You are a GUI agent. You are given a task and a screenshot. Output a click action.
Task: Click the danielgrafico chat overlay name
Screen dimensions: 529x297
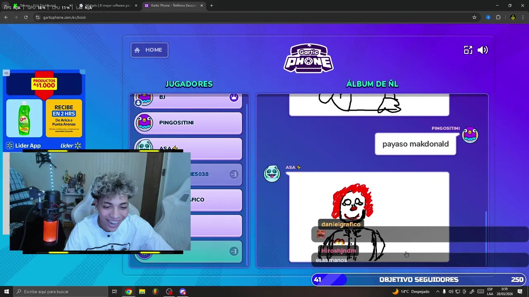tap(341, 224)
